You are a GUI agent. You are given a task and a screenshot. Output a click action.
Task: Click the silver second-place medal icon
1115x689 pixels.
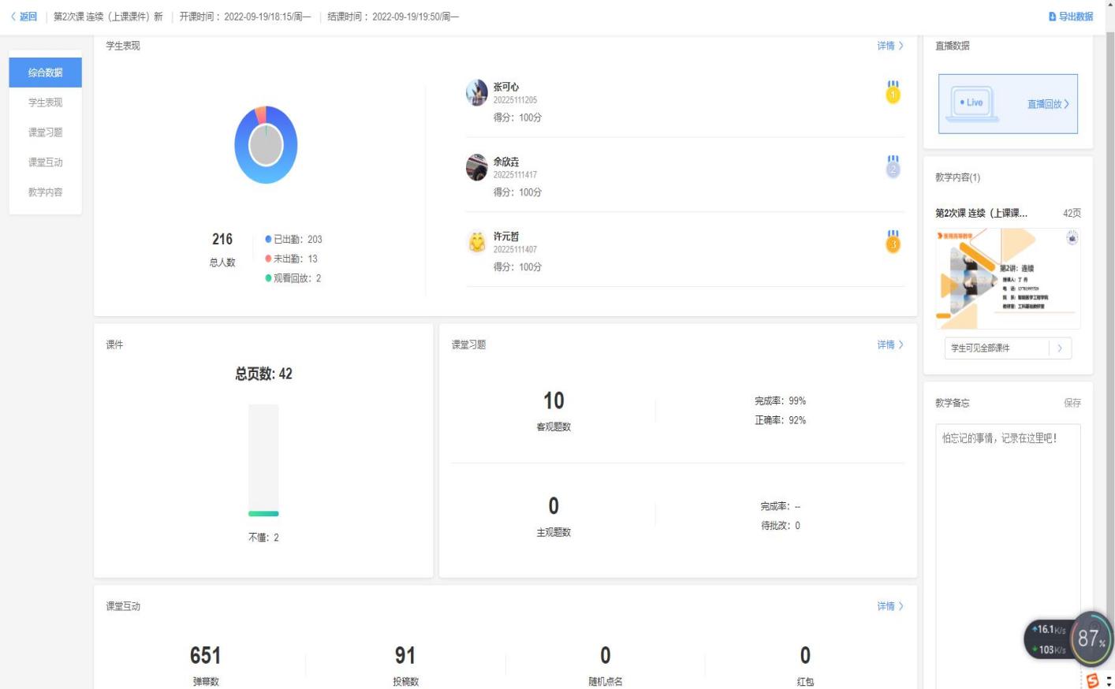click(x=893, y=166)
